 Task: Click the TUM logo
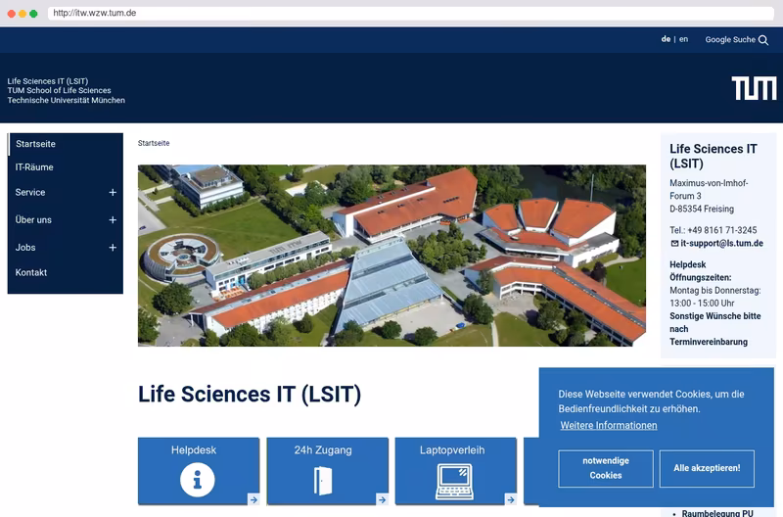[754, 88]
